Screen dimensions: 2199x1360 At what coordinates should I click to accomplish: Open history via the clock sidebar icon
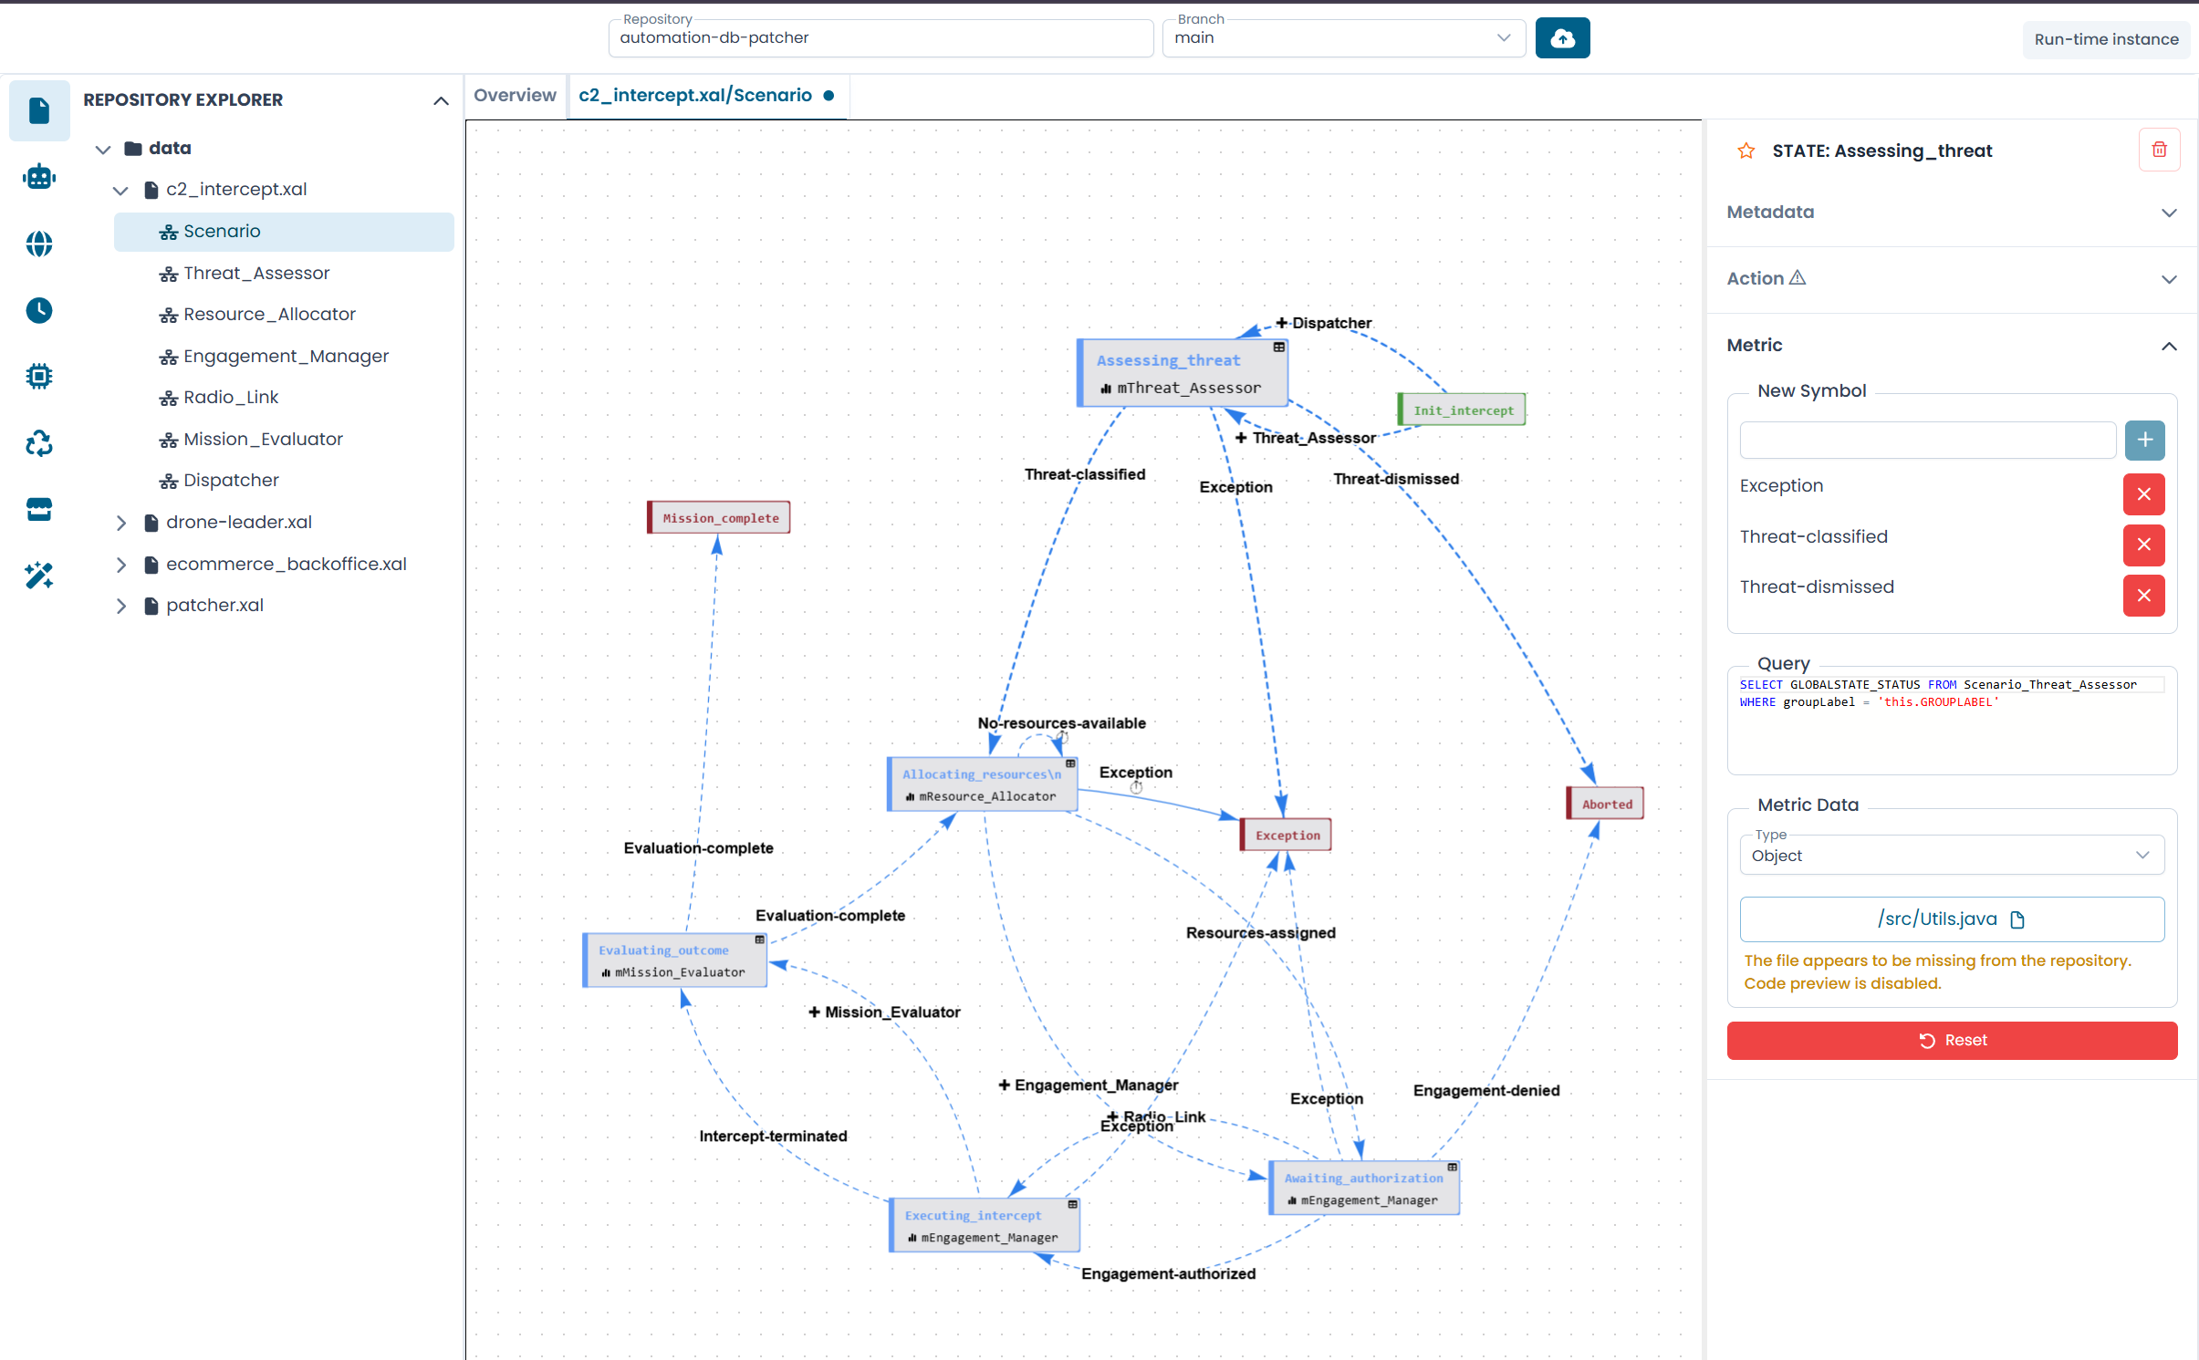click(x=39, y=310)
